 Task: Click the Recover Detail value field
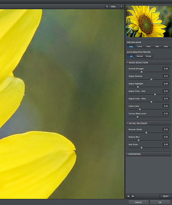point(166,129)
